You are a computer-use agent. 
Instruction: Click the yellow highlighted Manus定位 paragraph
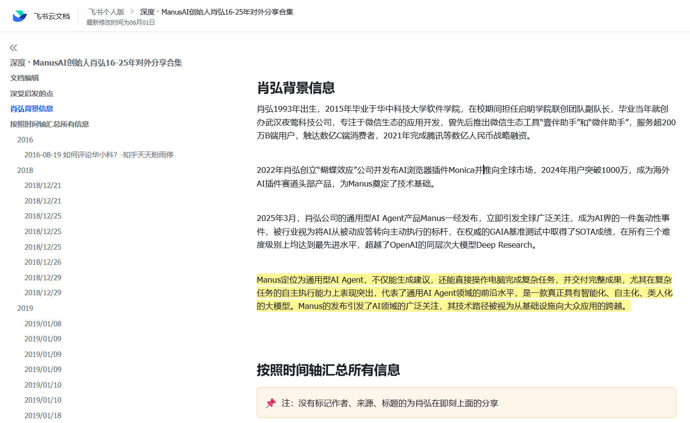[465, 293]
